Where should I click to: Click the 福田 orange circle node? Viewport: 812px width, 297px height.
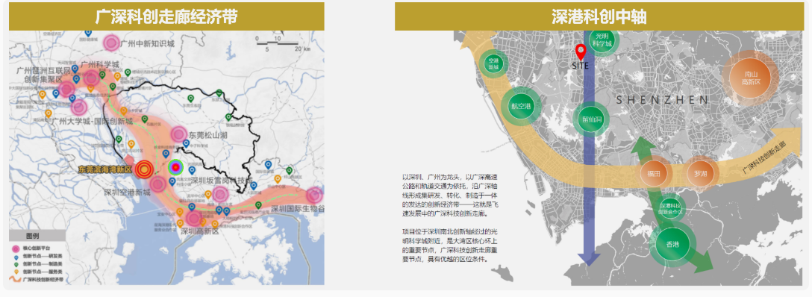654,173
